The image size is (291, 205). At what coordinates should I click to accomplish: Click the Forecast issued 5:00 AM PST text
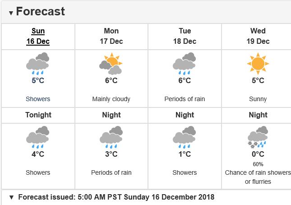116,197
